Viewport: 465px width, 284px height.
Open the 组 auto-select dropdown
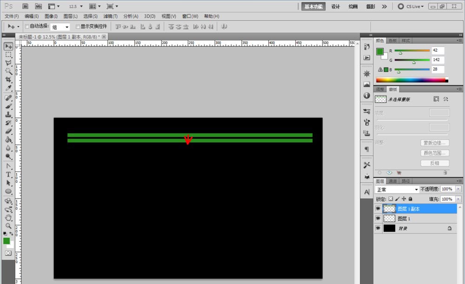[x=60, y=27]
